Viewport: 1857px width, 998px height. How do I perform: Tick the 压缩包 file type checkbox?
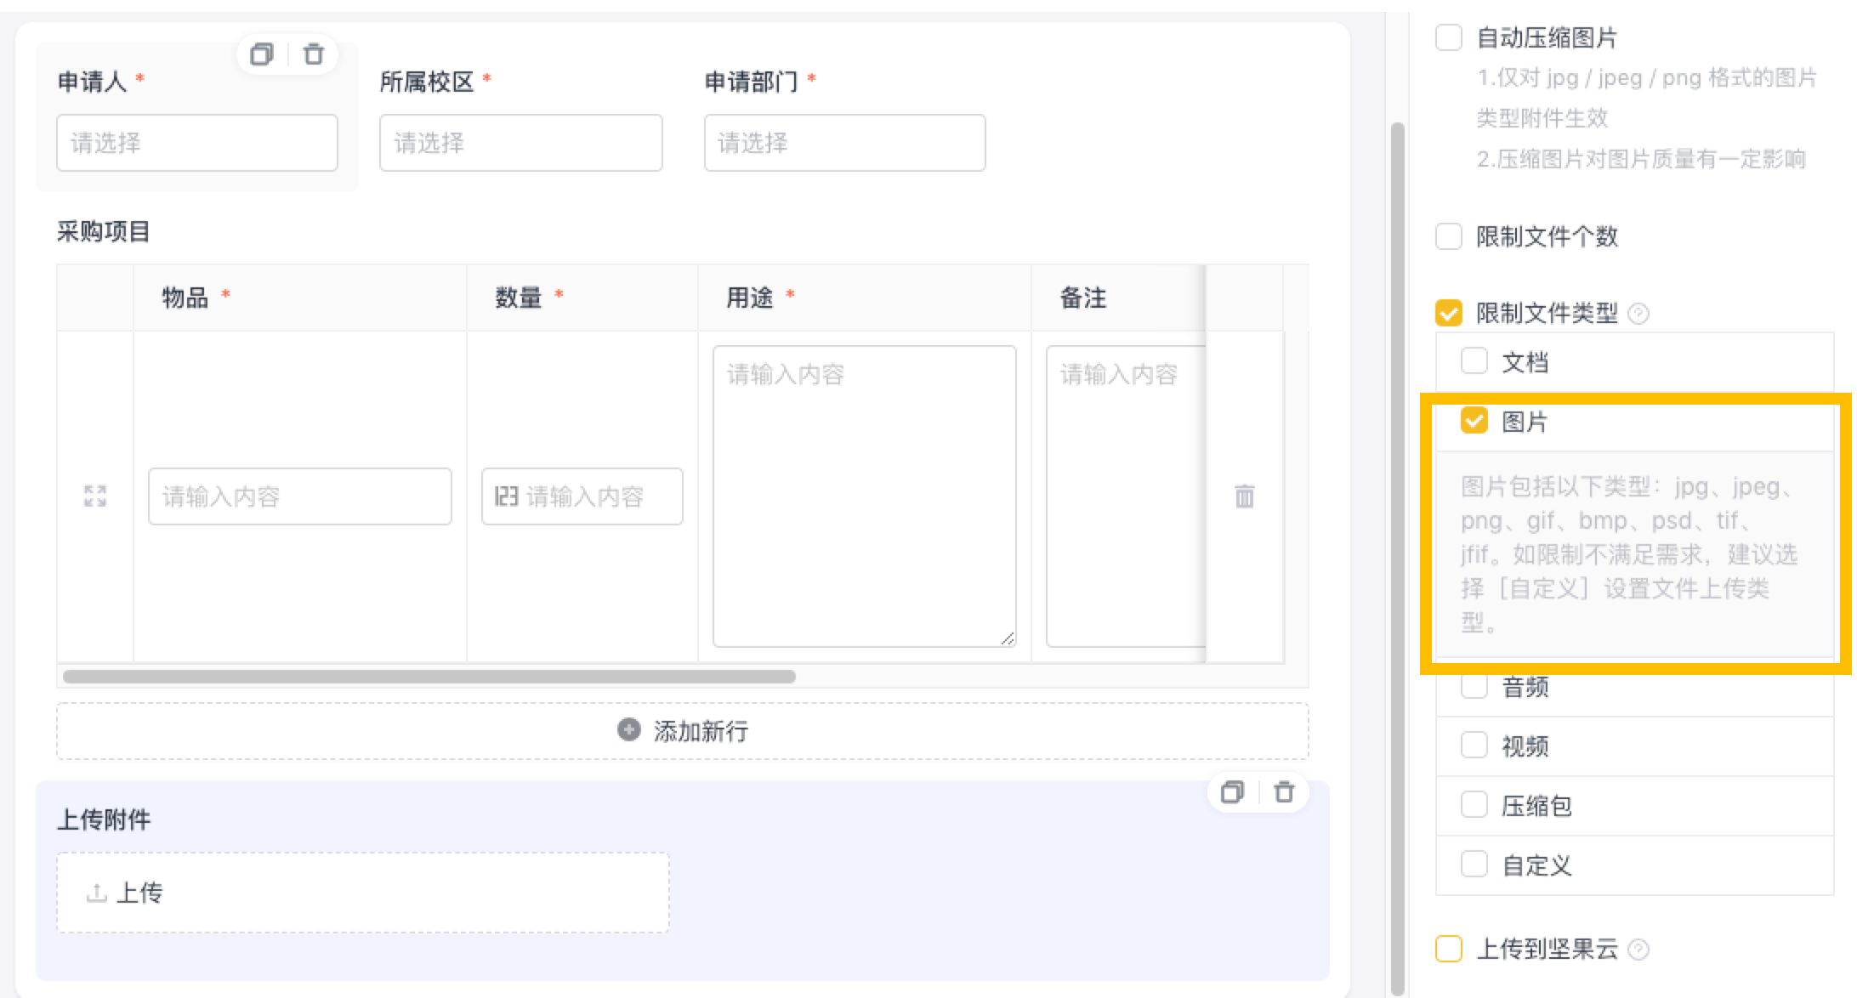1474,805
